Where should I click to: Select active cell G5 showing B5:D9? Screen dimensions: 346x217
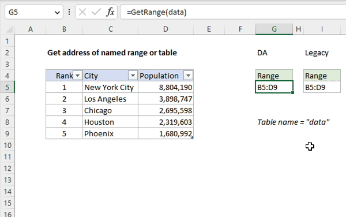pos(274,87)
